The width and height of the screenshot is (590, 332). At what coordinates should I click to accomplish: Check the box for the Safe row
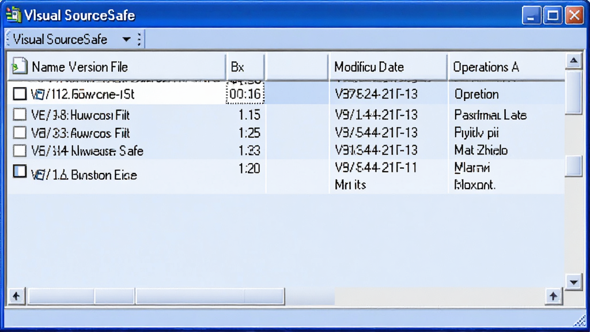(20, 150)
